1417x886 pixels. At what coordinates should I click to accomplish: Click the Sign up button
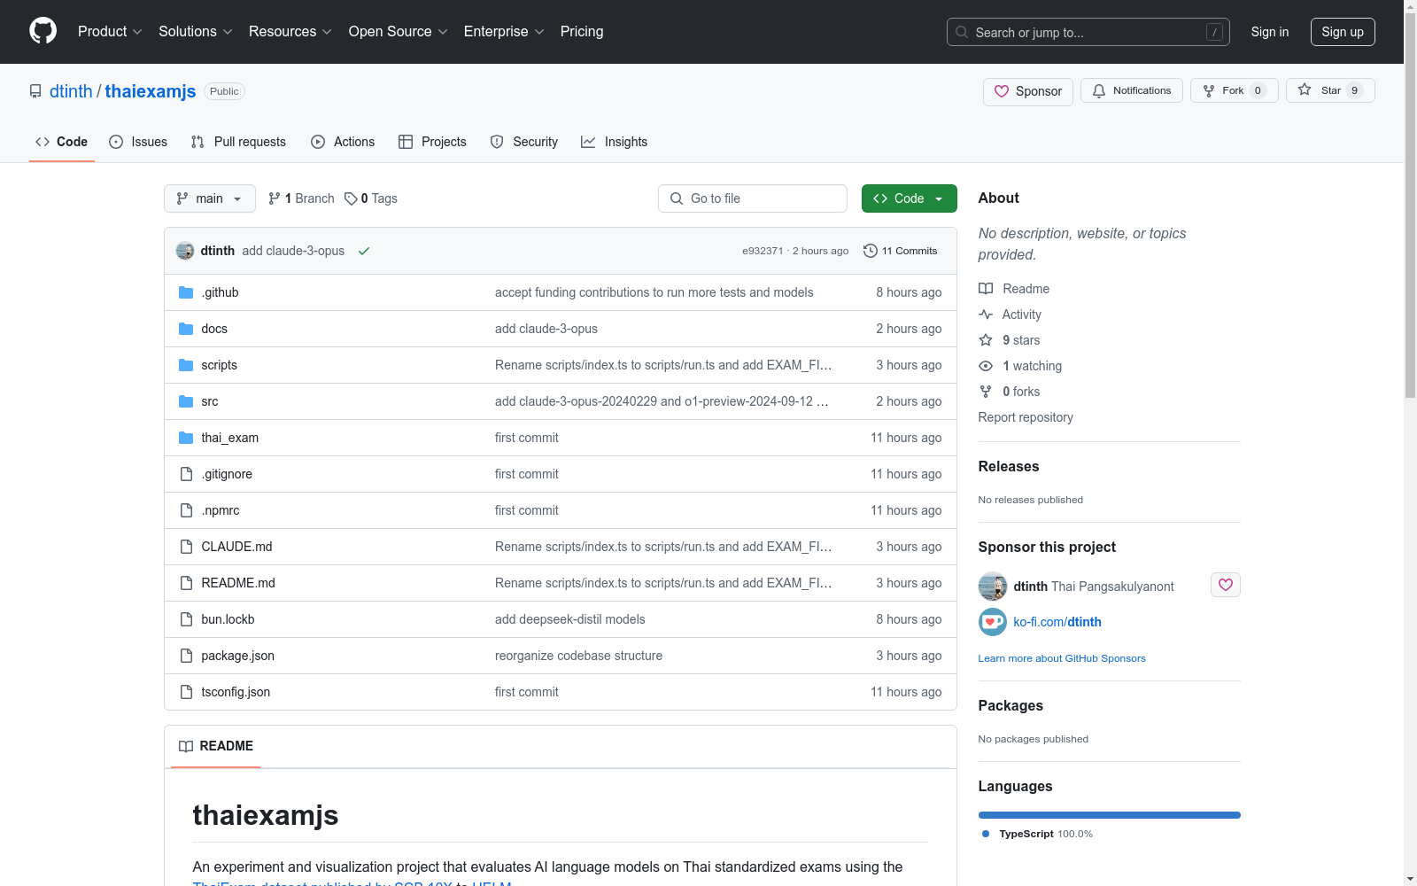click(1343, 32)
